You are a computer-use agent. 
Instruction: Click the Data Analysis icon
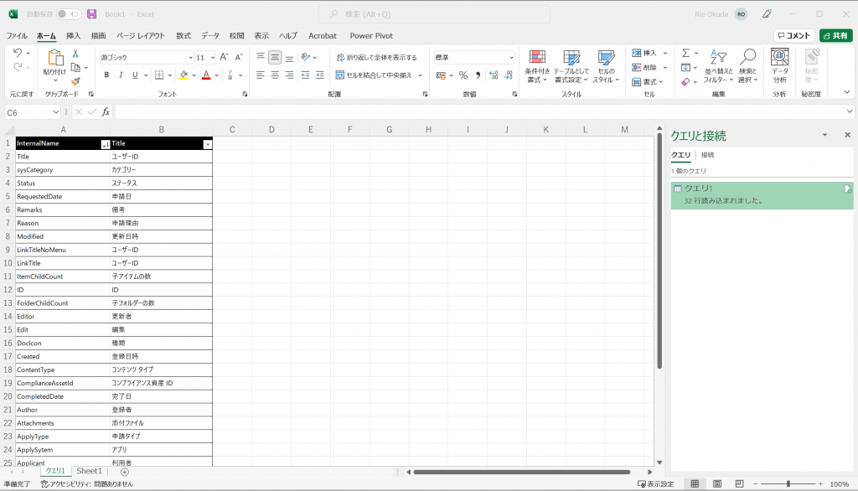tap(779, 66)
